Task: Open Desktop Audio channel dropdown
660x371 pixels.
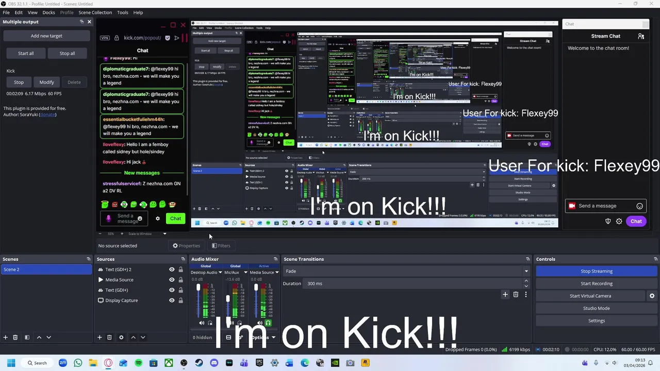Action: pyautogui.click(x=220, y=273)
